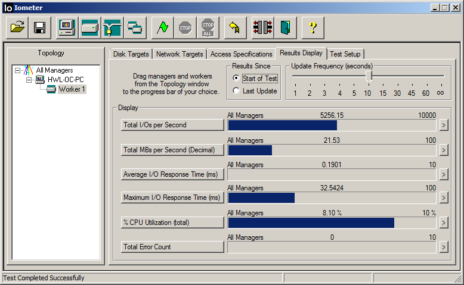Start a new network worker
464x285 pixels.
[113, 28]
